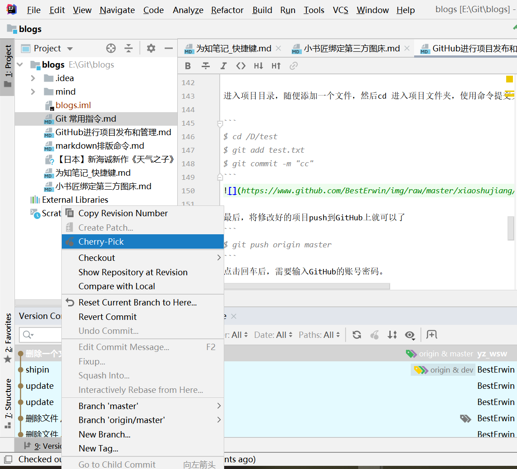Click the yellow inspection indicator in editor
The image size is (517, 469).
tap(509, 79)
